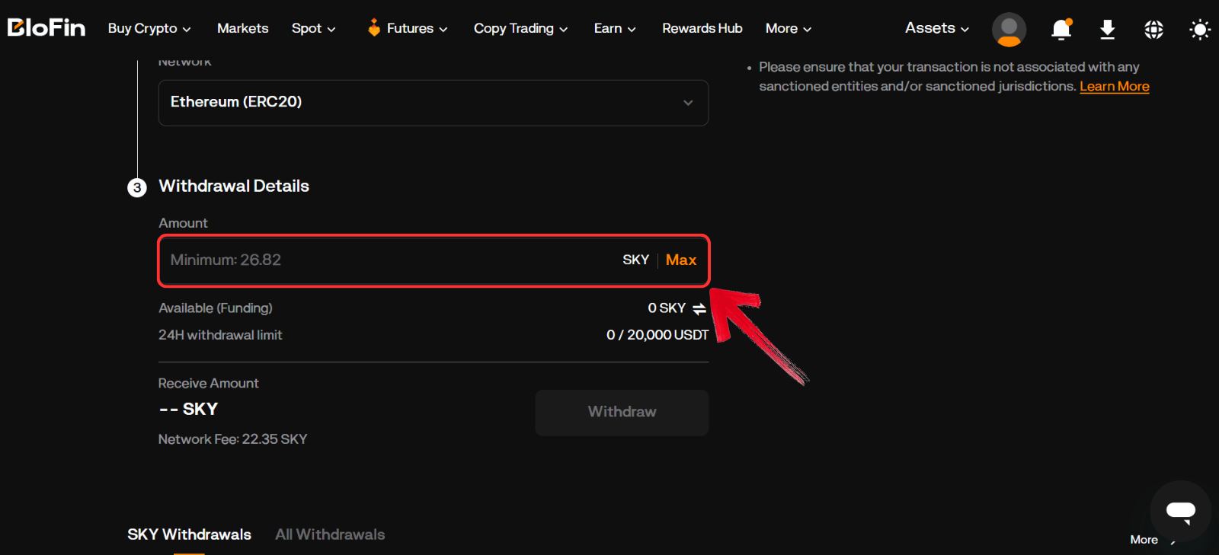
Task: Open the user profile avatar
Action: [1009, 29]
